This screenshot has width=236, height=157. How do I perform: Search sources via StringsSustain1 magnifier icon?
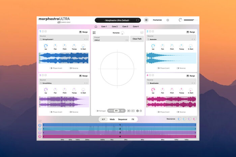click(x=41, y=39)
